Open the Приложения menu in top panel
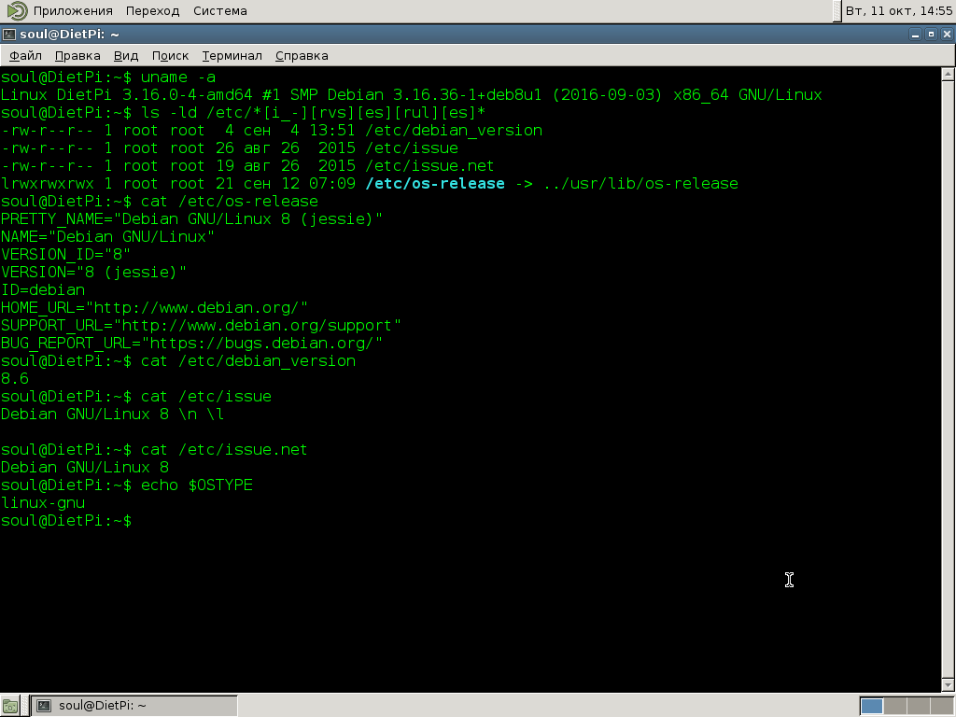The image size is (956, 717). point(73,11)
